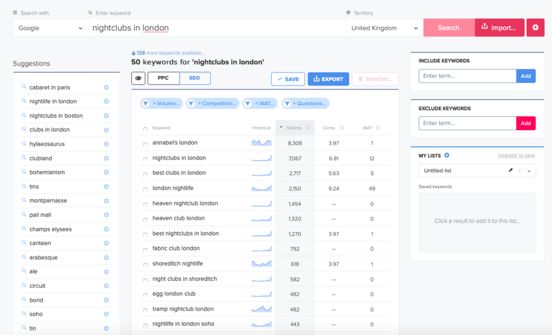
Task: Click plus icon next to 'bohemianism'
Action: tap(106, 173)
